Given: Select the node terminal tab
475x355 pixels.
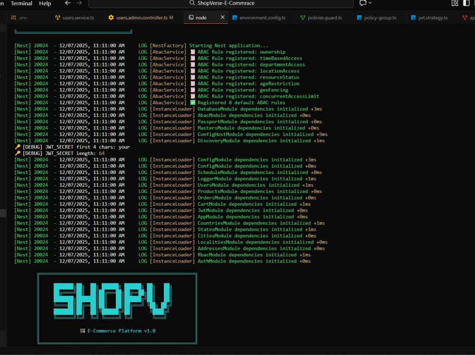Looking at the screenshot, I should [x=201, y=18].
